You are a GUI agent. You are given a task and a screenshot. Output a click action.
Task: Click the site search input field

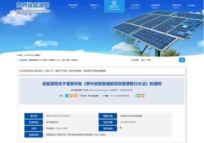pos(160,60)
